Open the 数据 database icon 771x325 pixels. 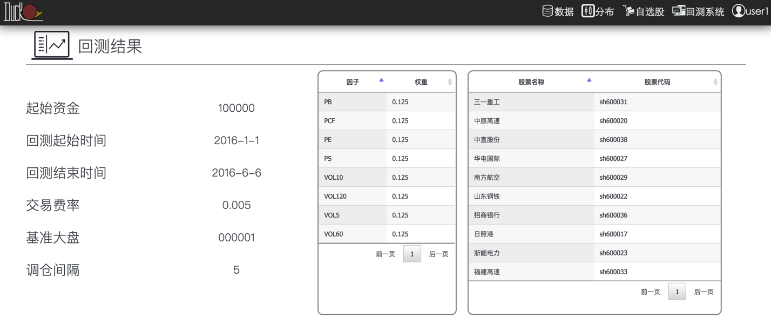(547, 11)
